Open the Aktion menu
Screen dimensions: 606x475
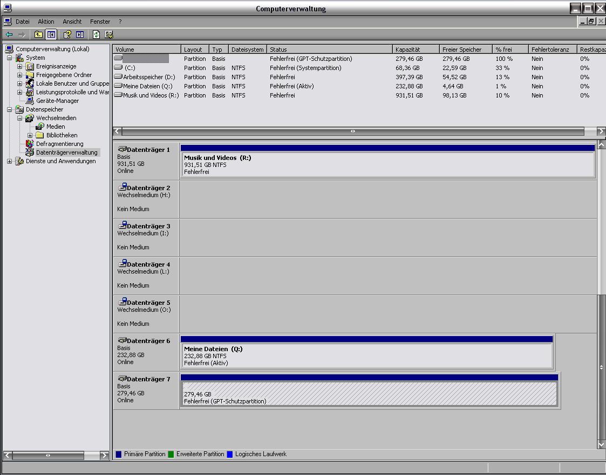(46, 22)
